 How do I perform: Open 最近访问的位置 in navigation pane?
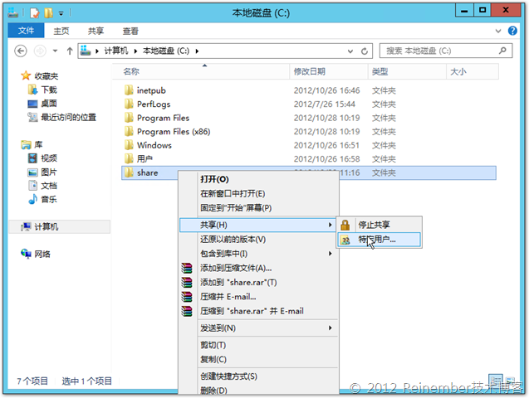[68, 117]
